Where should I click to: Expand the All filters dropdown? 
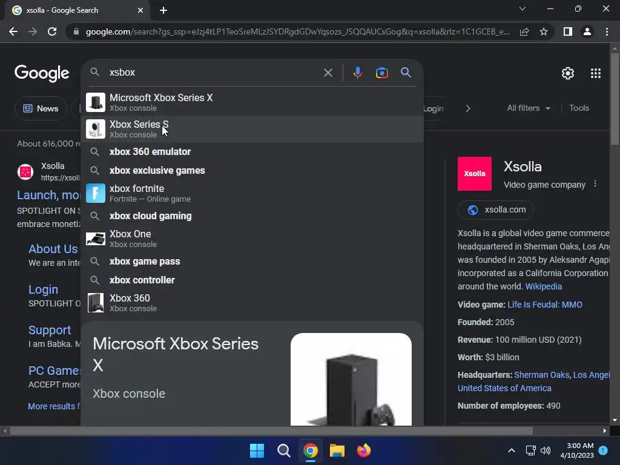pyautogui.click(x=529, y=108)
